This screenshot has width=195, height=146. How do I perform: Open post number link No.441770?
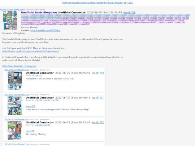coord(97,73)
